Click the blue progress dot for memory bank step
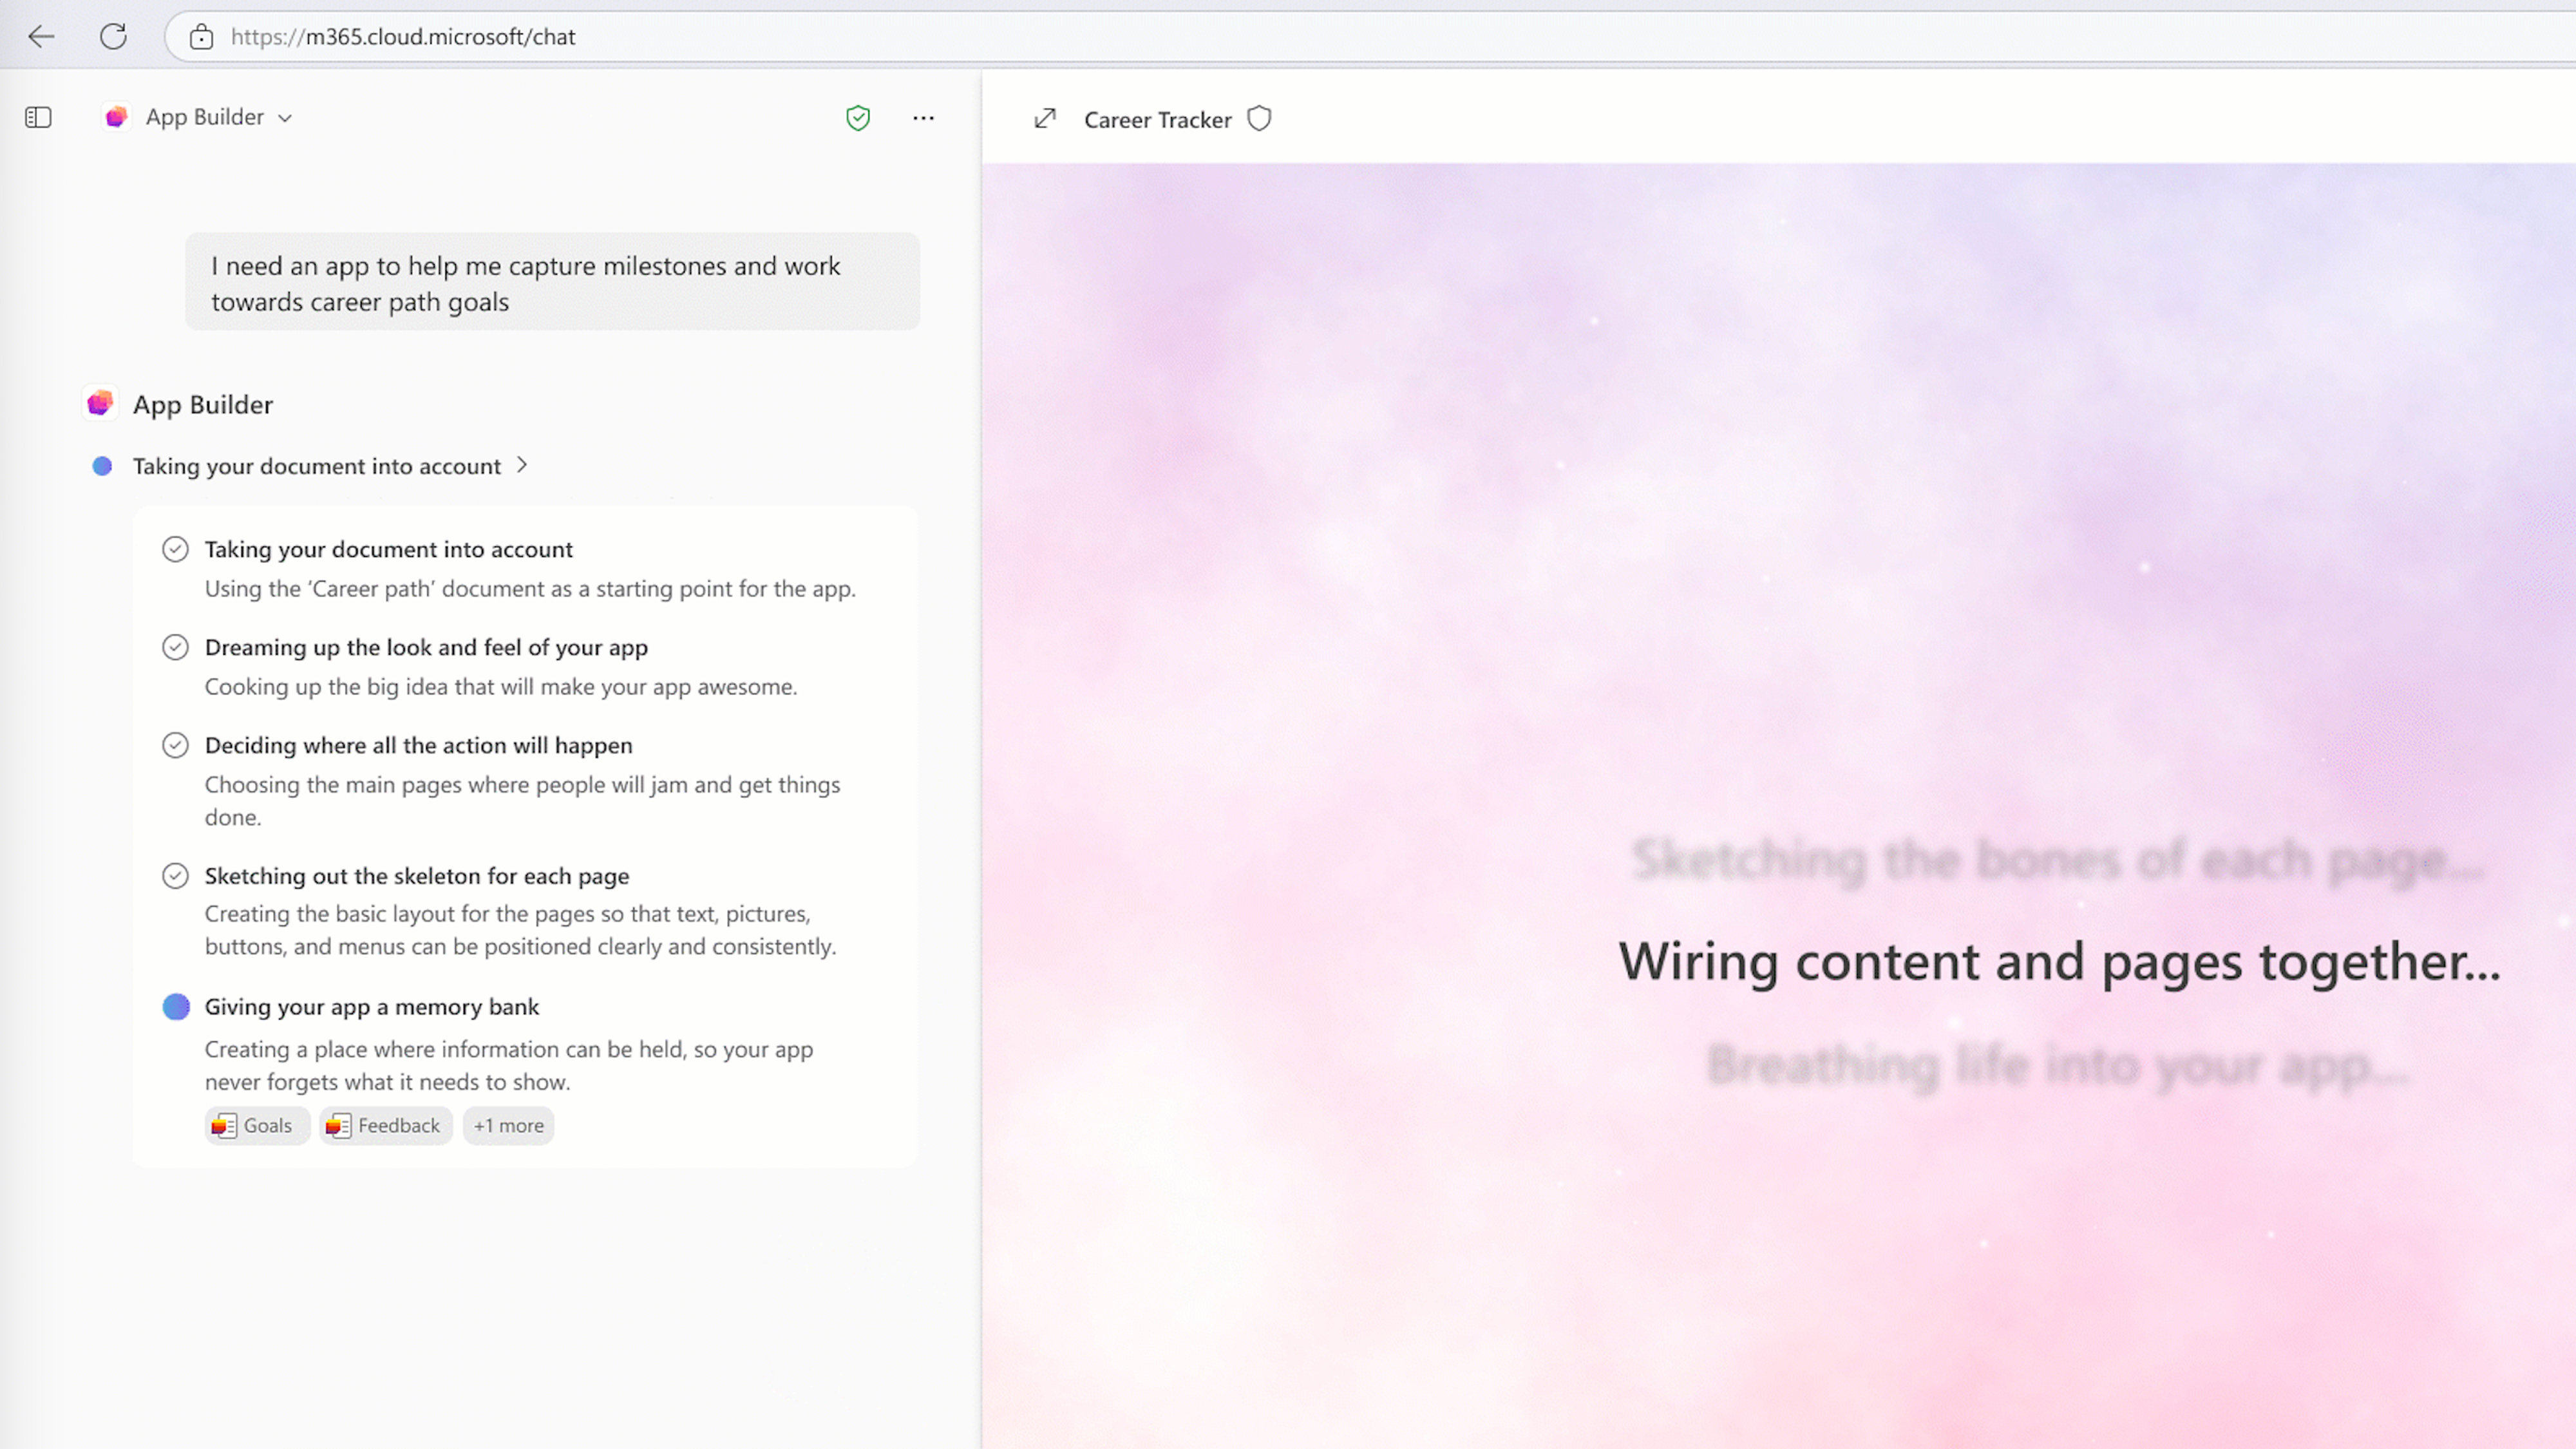The width and height of the screenshot is (2576, 1449). 176,1007
